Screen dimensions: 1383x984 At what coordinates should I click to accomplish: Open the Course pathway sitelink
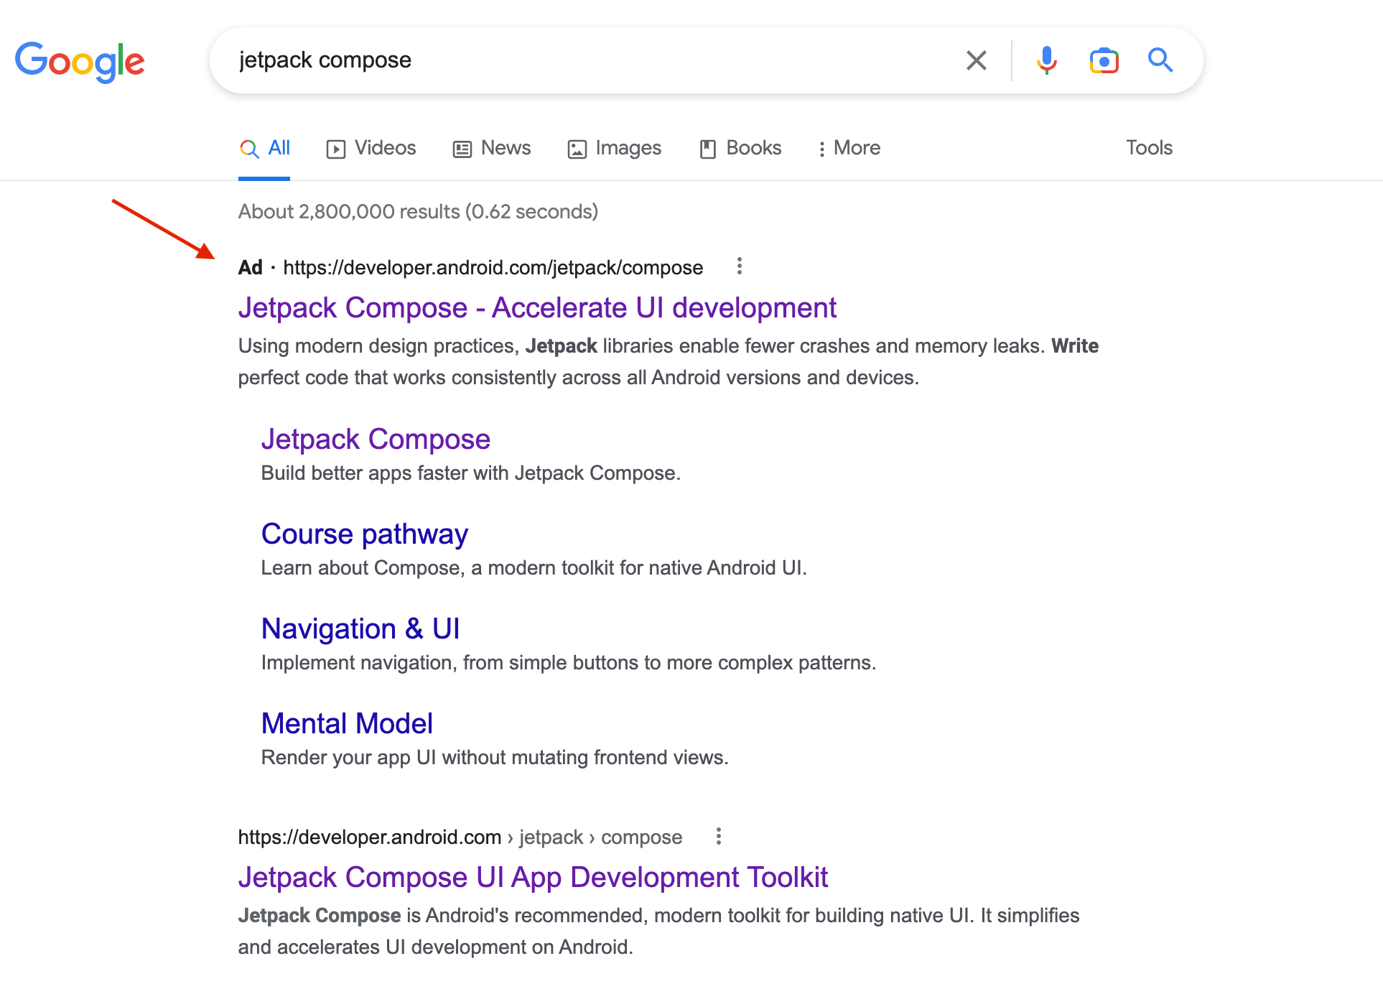364,534
